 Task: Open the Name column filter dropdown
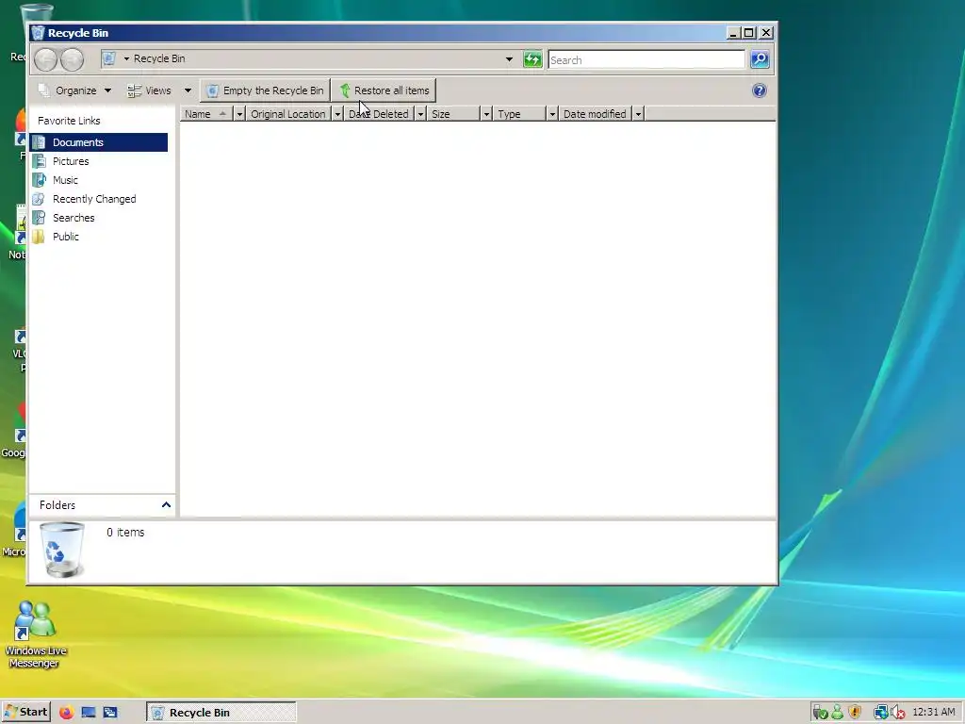[x=239, y=114]
